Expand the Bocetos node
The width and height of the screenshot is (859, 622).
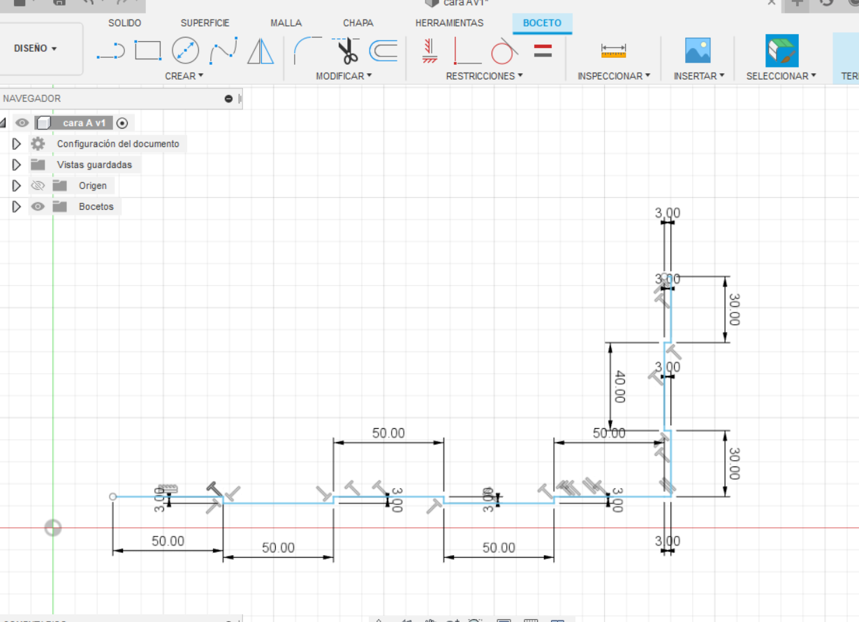(17, 207)
